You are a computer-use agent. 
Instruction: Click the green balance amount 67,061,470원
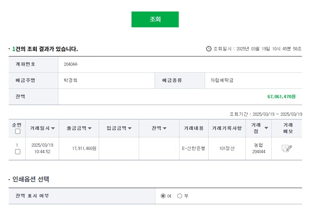281,97
